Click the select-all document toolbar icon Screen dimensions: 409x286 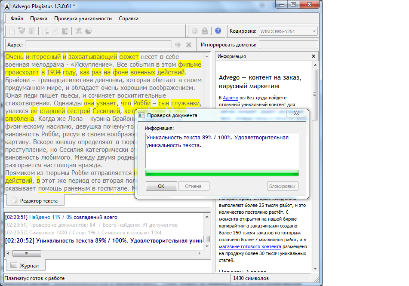point(32,31)
